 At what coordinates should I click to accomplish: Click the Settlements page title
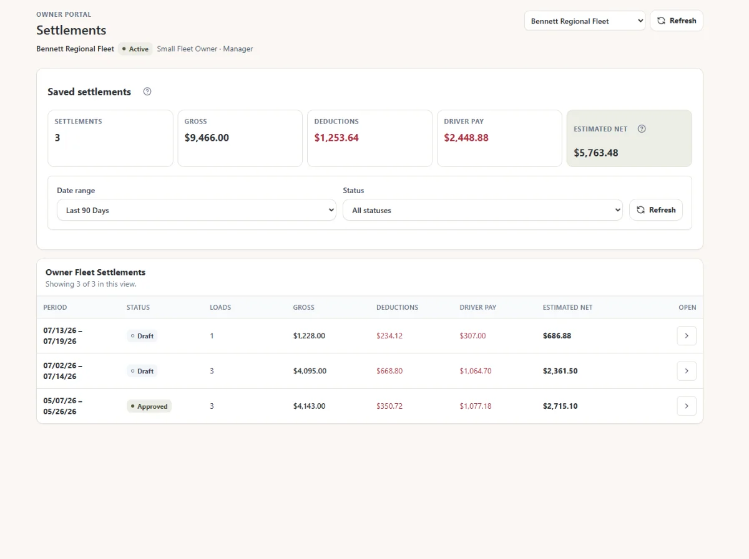(x=71, y=30)
